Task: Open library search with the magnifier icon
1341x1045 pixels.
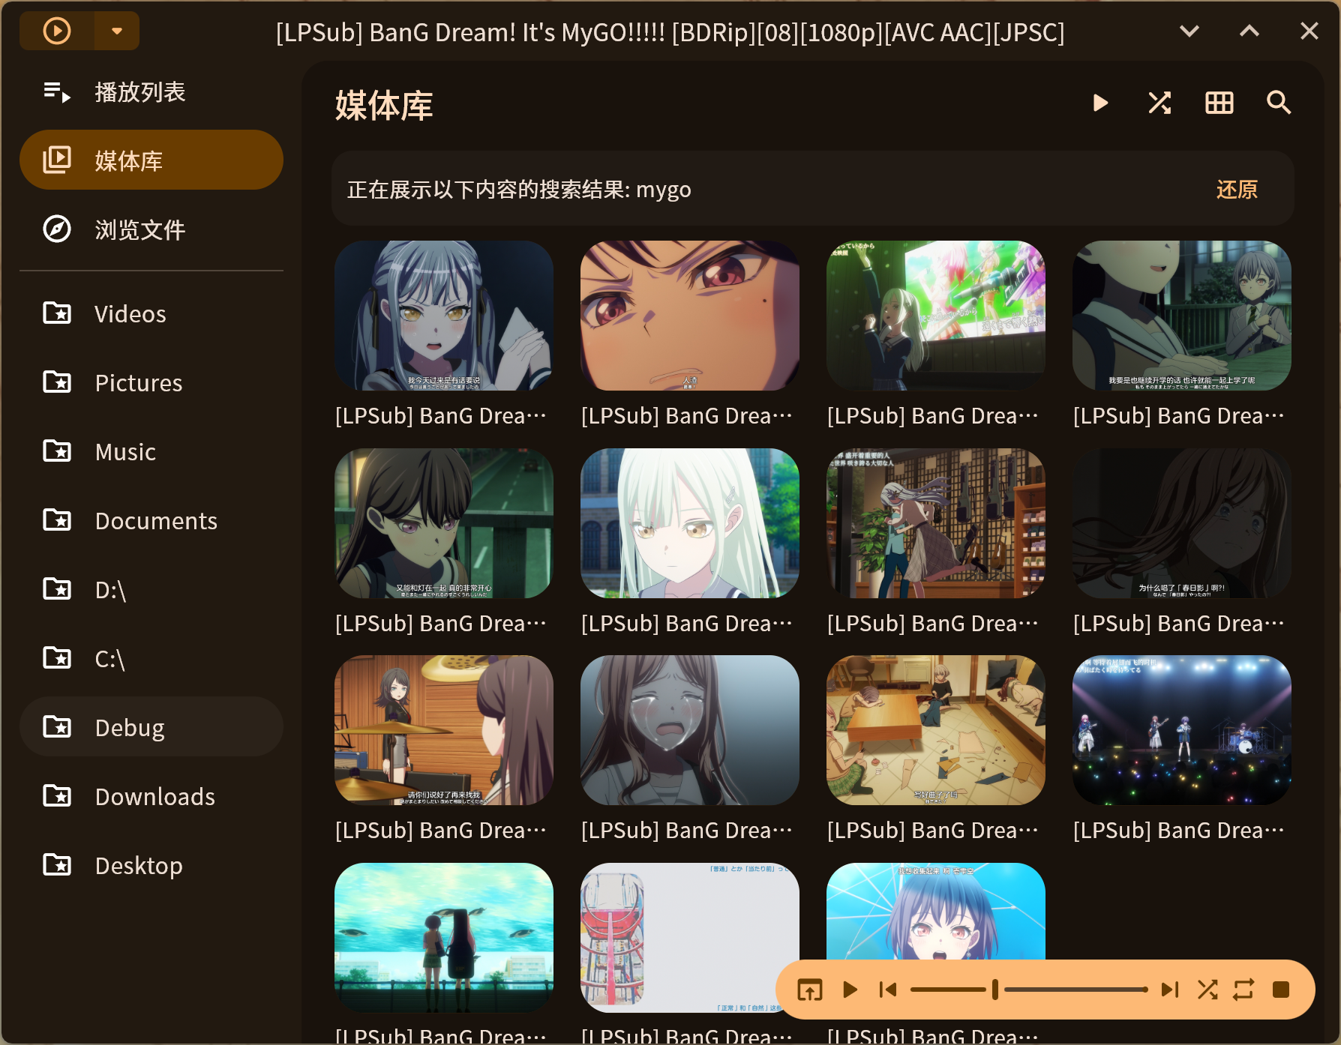Action: 1279,103
